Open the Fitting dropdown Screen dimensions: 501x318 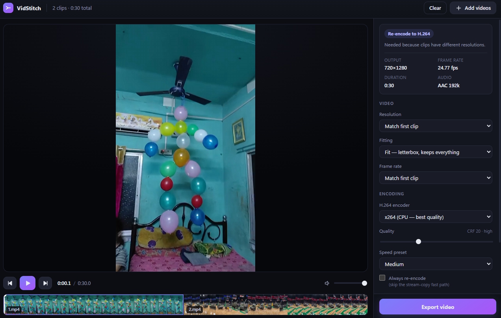[x=436, y=152]
